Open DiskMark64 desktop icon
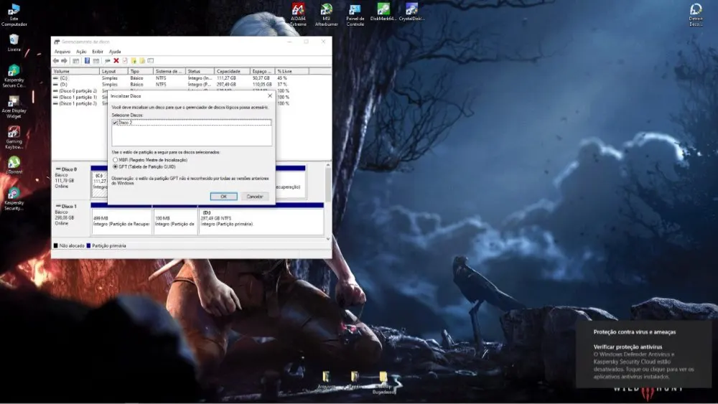Screen dimensions: 718x404 pyautogui.click(x=383, y=12)
